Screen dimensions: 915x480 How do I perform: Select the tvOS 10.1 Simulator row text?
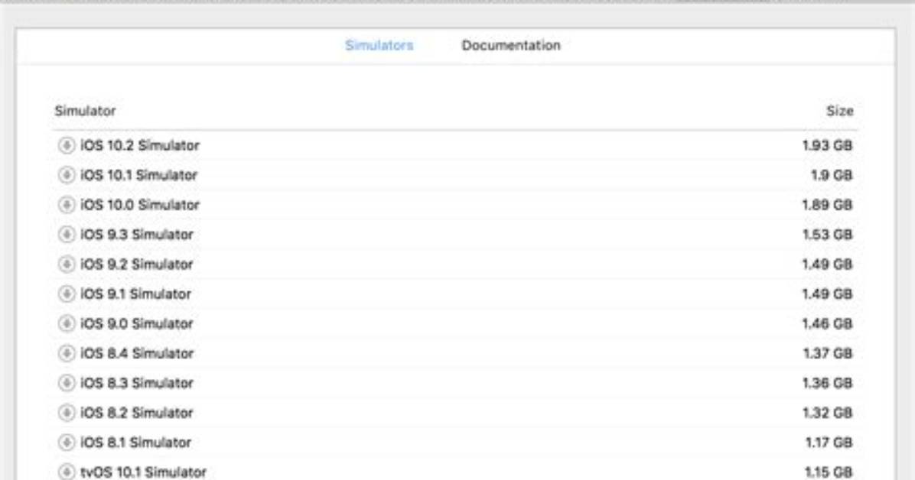[144, 472]
